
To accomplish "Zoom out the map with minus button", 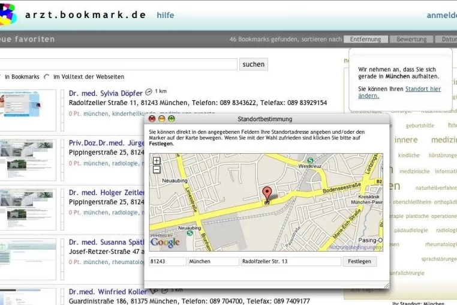I will pyautogui.click(x=157, y=169).
